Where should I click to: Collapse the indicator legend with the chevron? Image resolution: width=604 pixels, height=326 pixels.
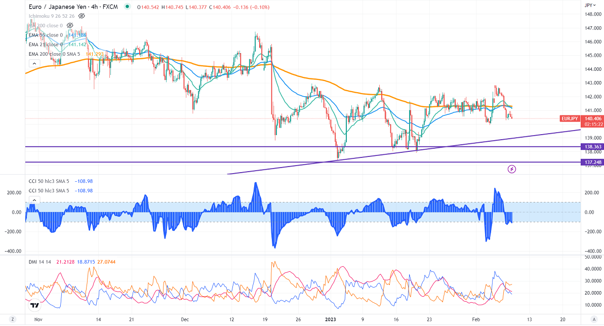pos(34,64)
